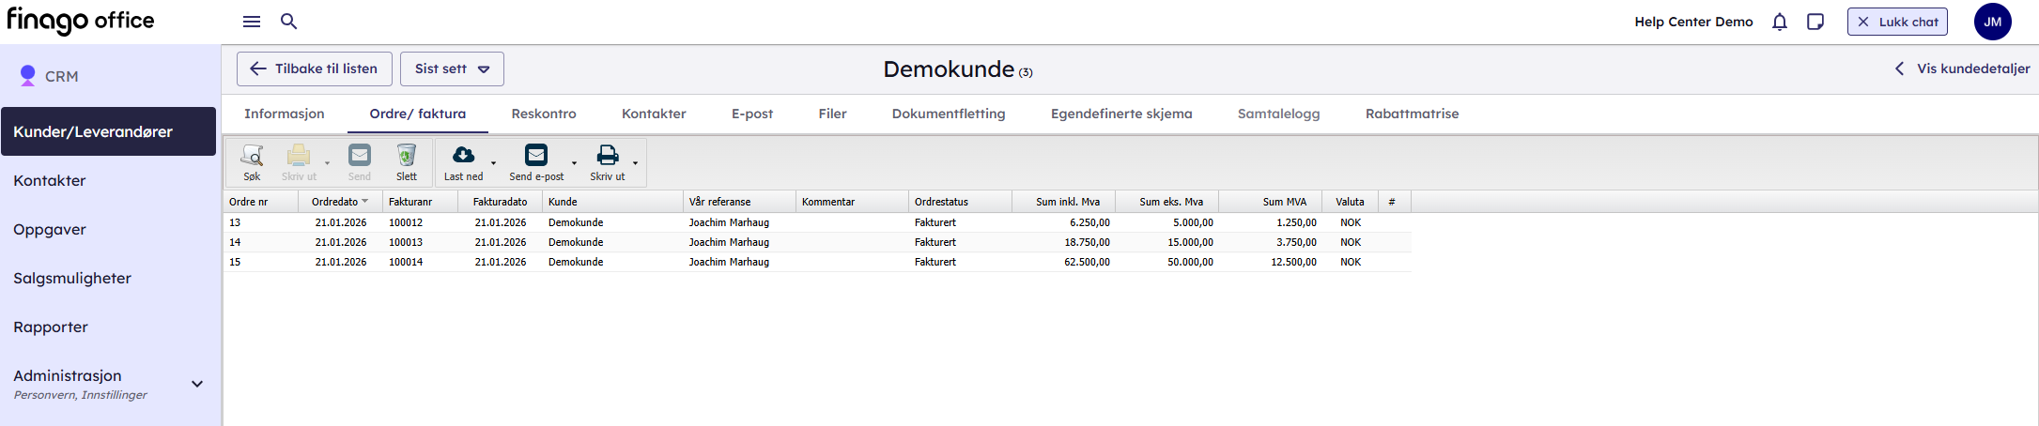Image resolution: width=2039 pixels, height=426 pixels.
Task: Click the Last ned cloud download icon
Action: pos(463,156)
